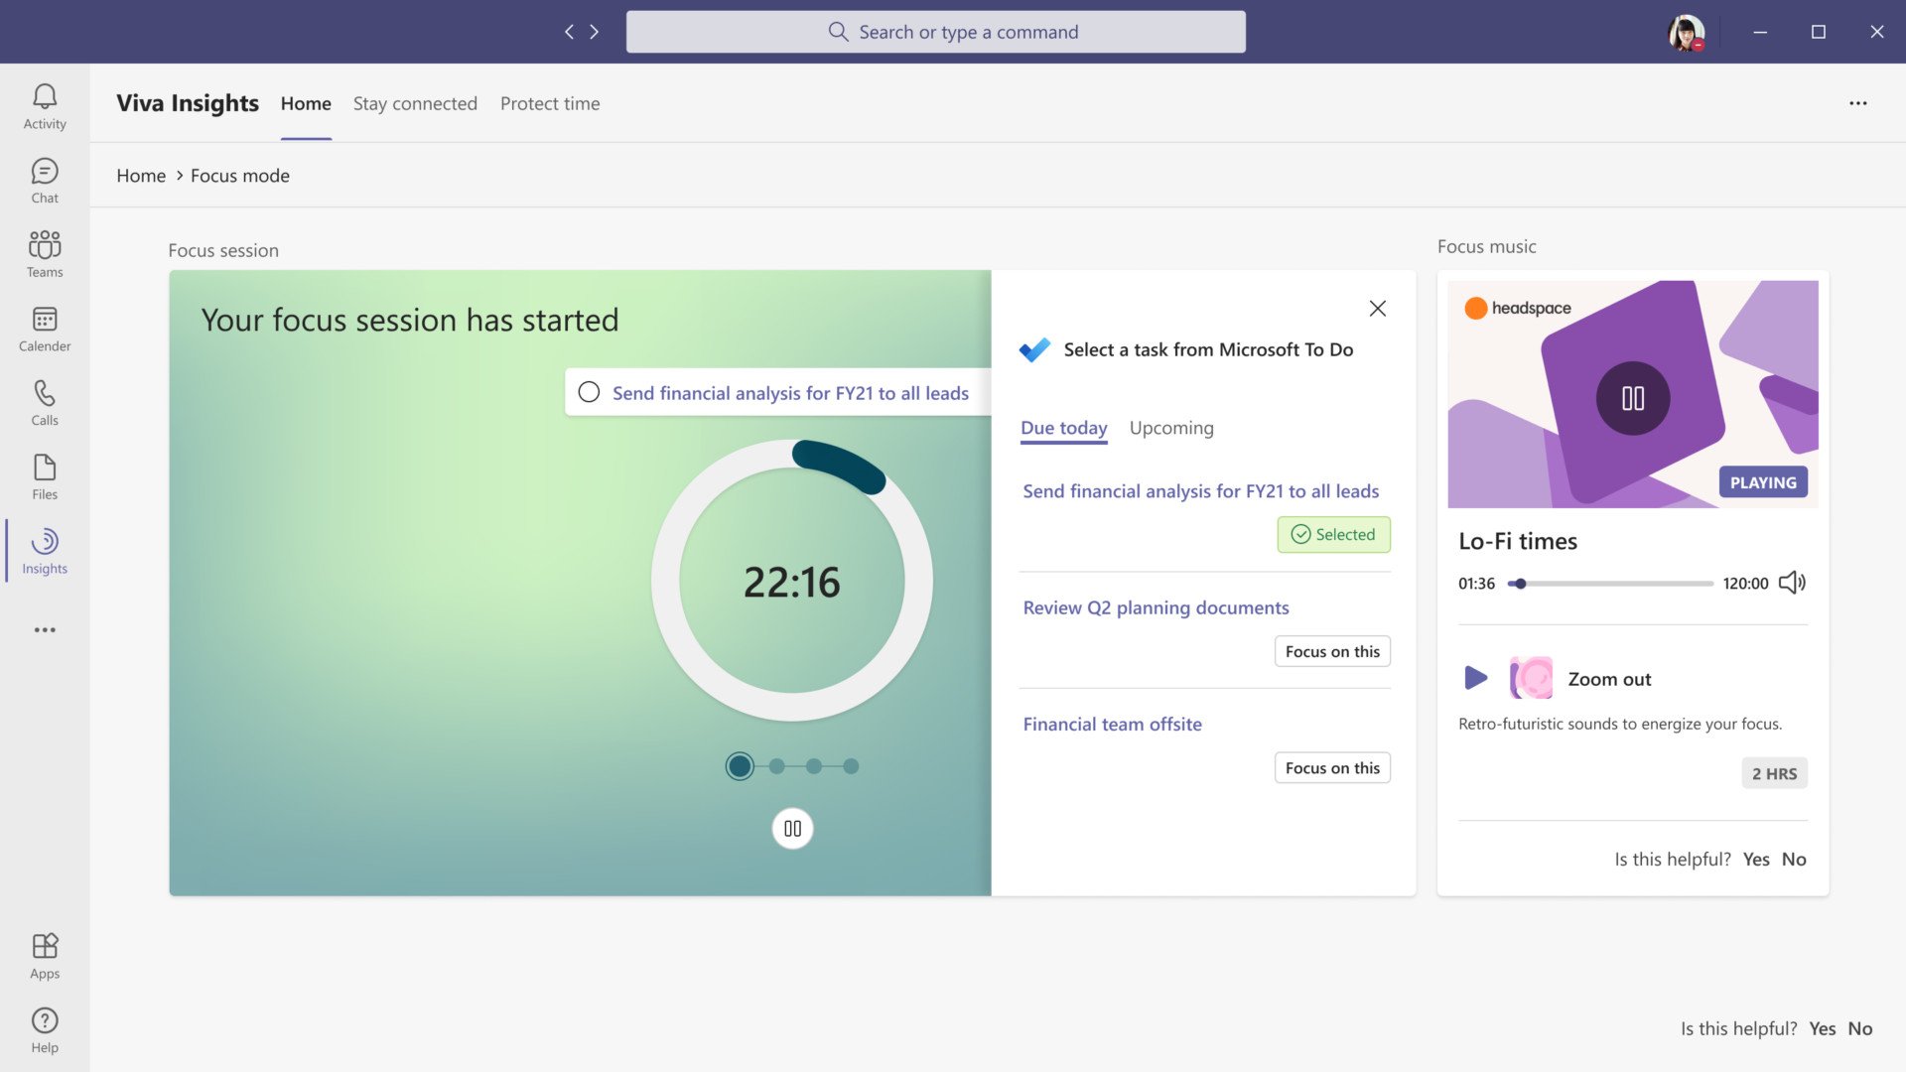Open Help from sidebar
The image size is (1906, 1072).
[45, 1028]
